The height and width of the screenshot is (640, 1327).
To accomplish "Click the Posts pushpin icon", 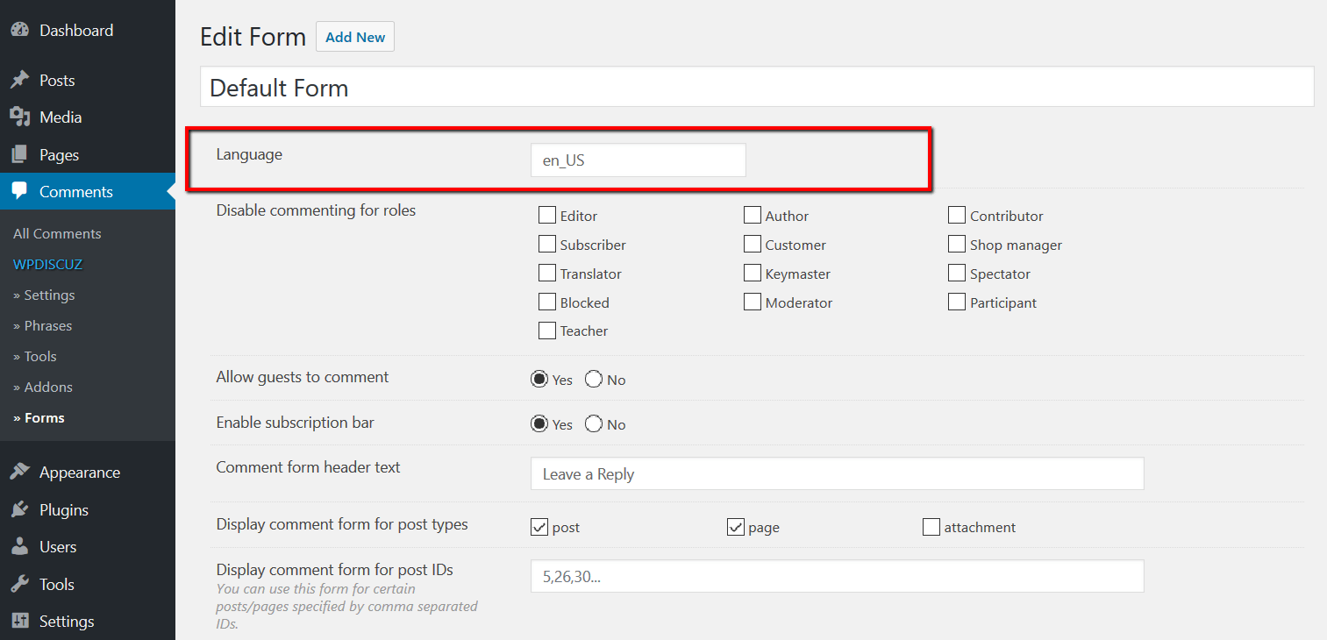I will [x=19, y=80].
